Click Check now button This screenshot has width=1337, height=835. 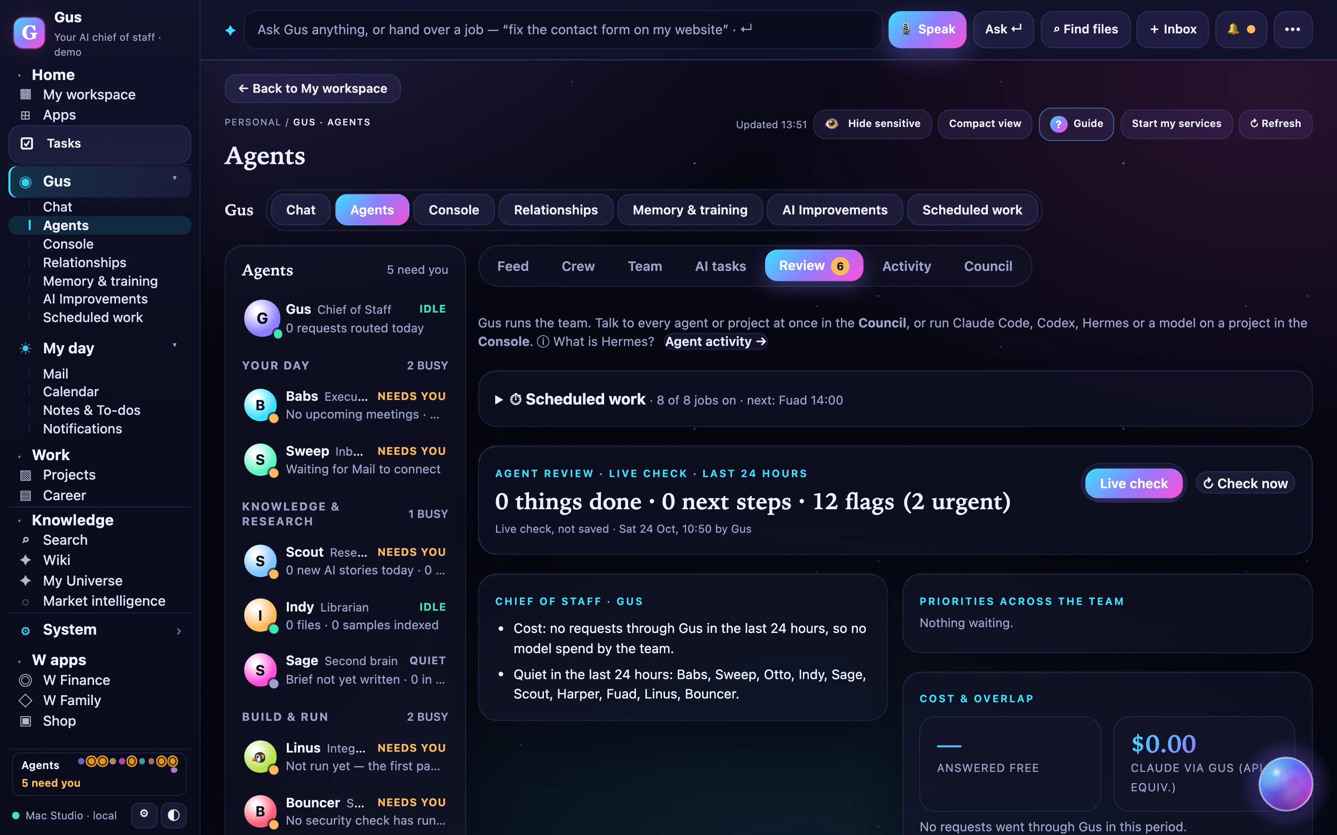click(x=1245, y=483)
